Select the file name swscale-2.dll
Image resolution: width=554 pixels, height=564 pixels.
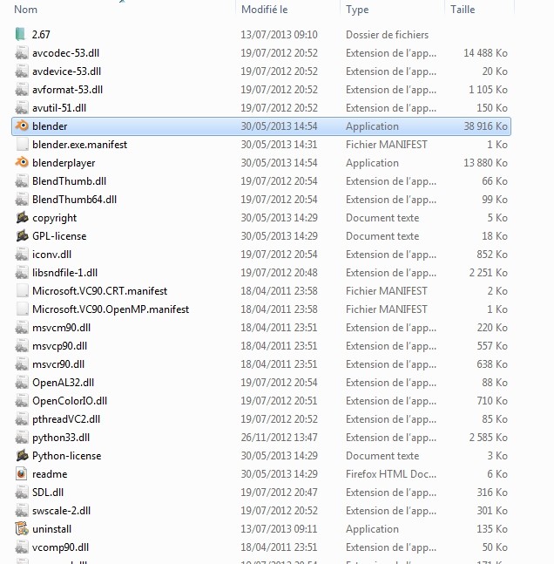pos(62,511)
